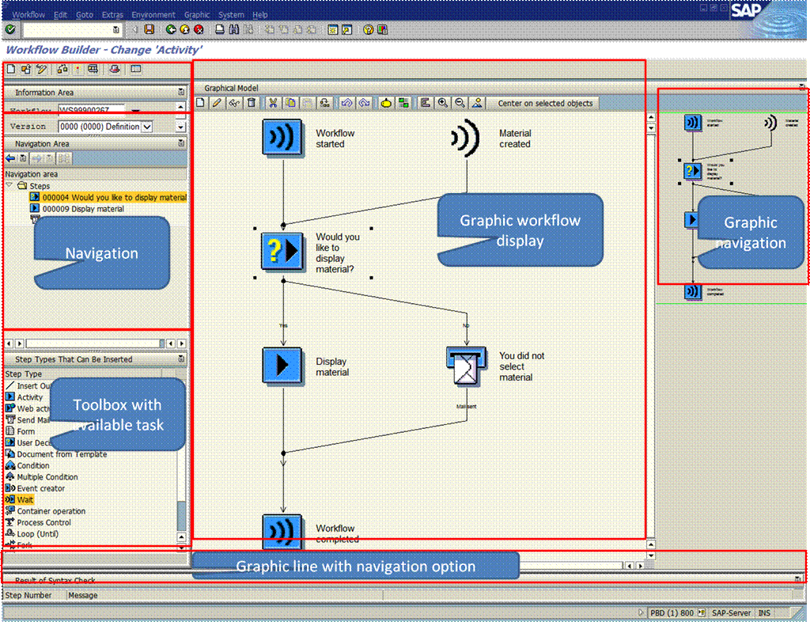810x622 pixels.
Task: Click the red Cancel icon
Action: click(199, 29)
